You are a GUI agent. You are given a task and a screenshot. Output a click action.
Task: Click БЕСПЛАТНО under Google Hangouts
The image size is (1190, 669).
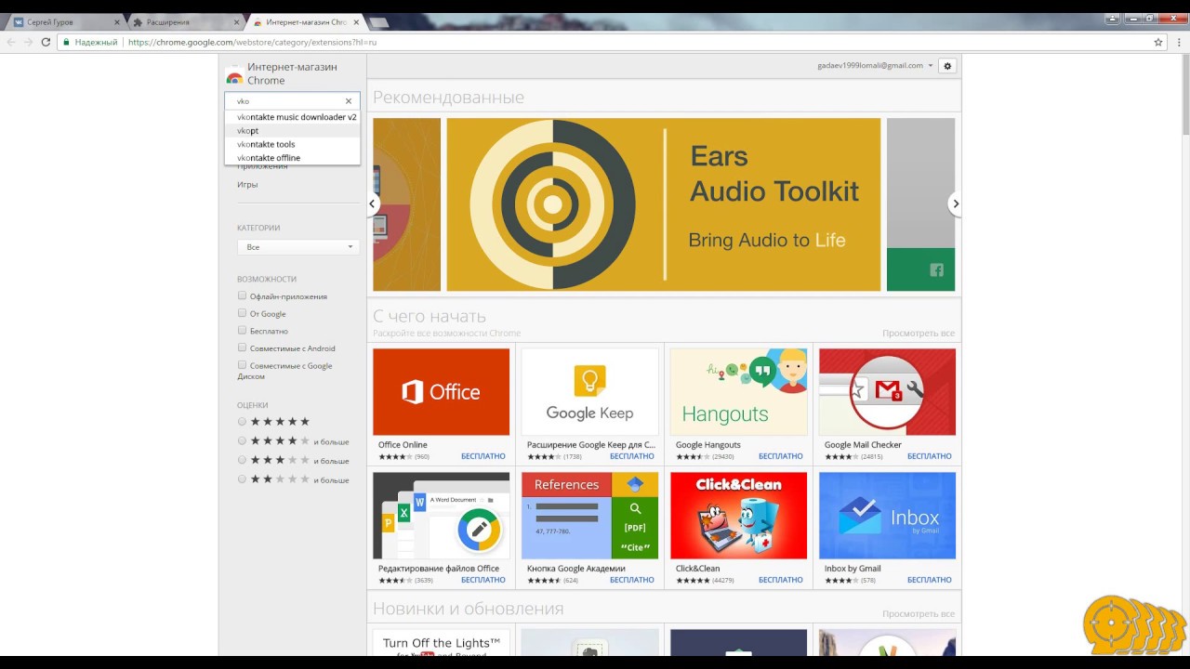(x=781, y=456)
